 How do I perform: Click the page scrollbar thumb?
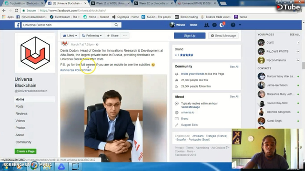click(x=303, y=66)
